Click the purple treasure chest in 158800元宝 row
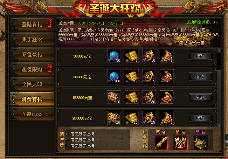The width and height of the screenshot is (228, 159). 114,97
